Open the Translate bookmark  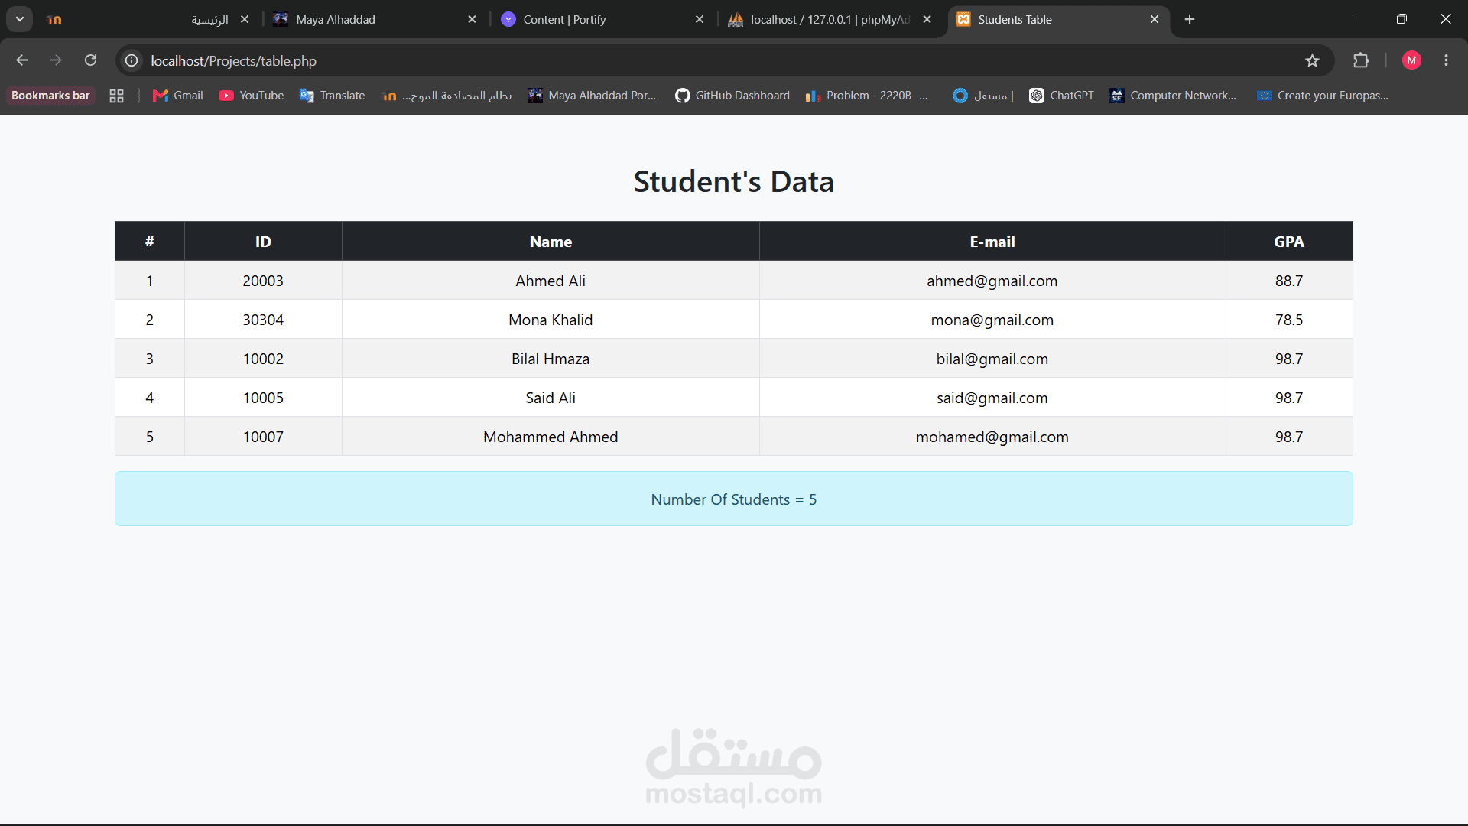tap(333, 96)
